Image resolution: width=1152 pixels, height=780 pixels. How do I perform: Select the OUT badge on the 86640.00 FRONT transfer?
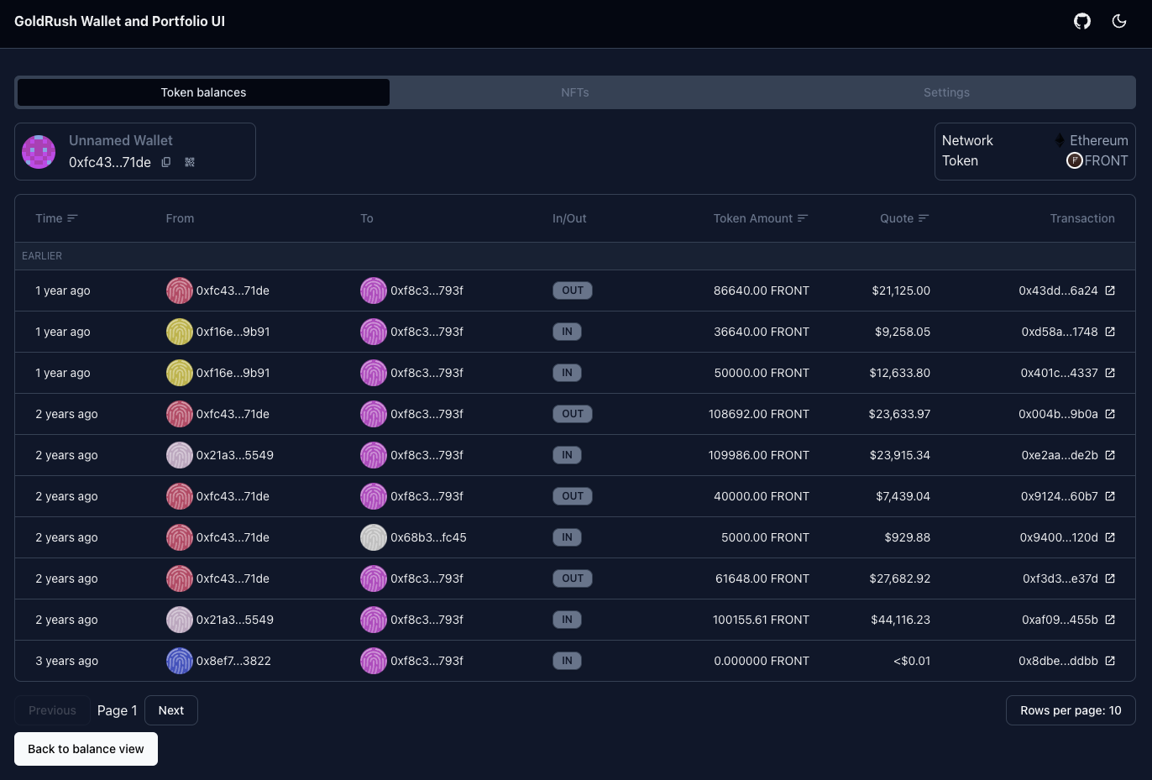[x=572, y=290]
